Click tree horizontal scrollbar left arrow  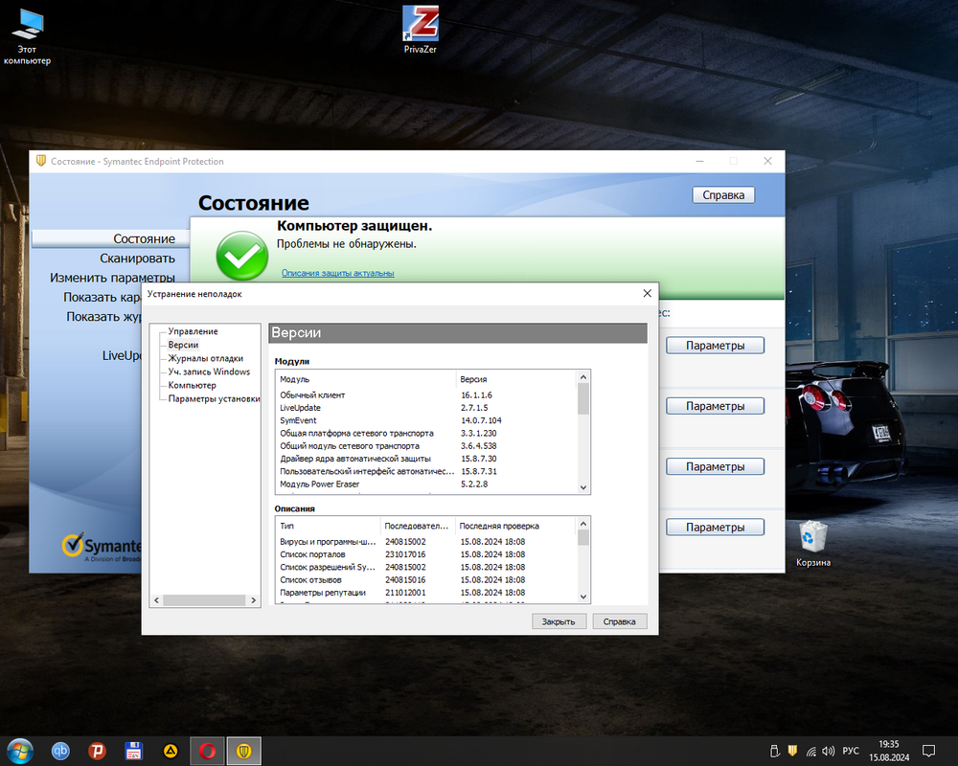pyautogui.click(x=156, y=600)
